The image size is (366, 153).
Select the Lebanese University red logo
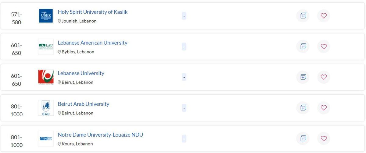(46, 77)
